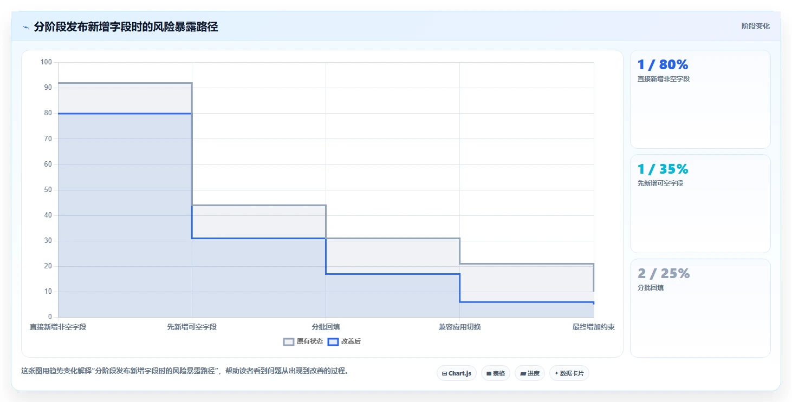Click the sparkle icon in 数据卡片 chip
Screen dimensions: 792x402
click(x=556, y=373)
